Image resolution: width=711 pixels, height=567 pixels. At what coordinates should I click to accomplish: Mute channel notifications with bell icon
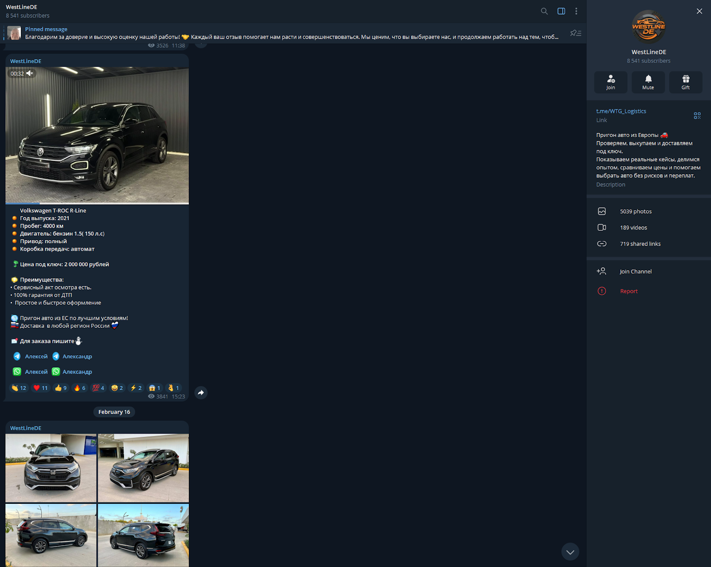click(x=648, y=82)
